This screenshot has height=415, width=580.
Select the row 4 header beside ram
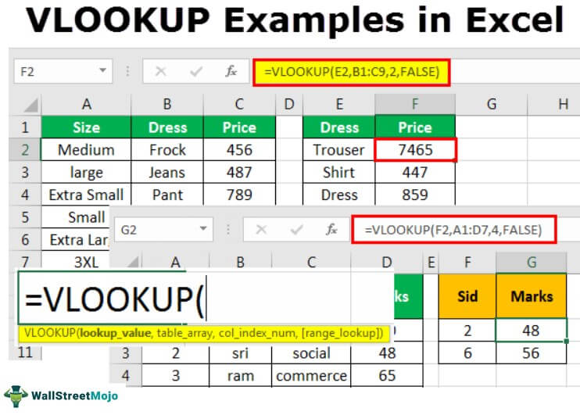click(126, 376)
